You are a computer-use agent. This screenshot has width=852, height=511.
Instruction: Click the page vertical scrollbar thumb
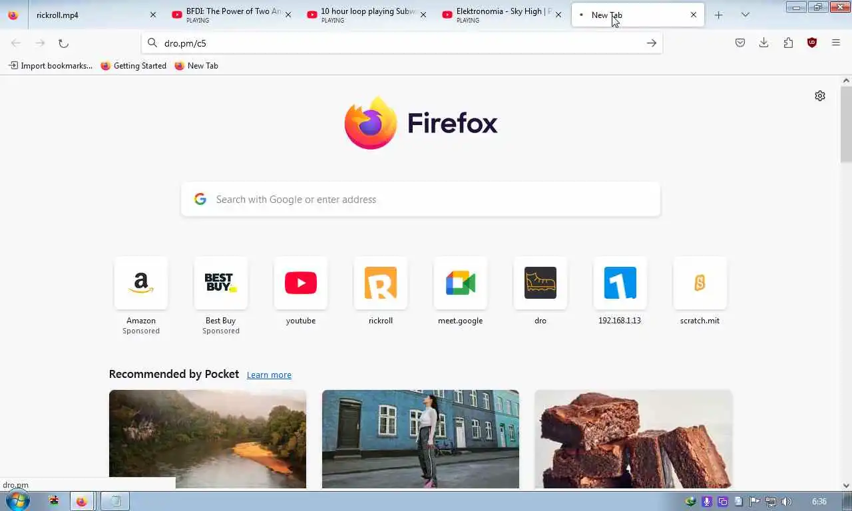846,124
